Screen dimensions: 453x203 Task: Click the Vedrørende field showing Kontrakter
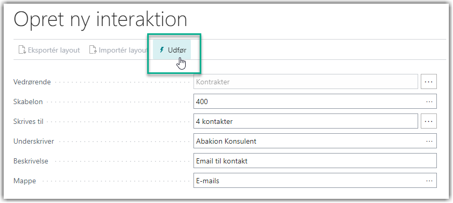306,82
